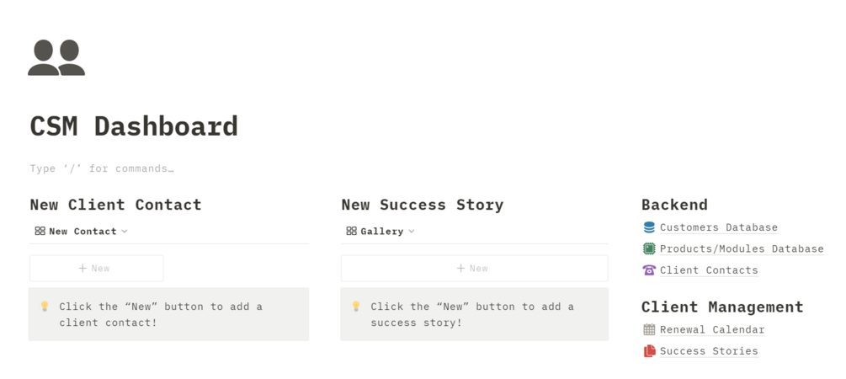Click the two-people page icon
846x379 pixels.
coord(56,58)
